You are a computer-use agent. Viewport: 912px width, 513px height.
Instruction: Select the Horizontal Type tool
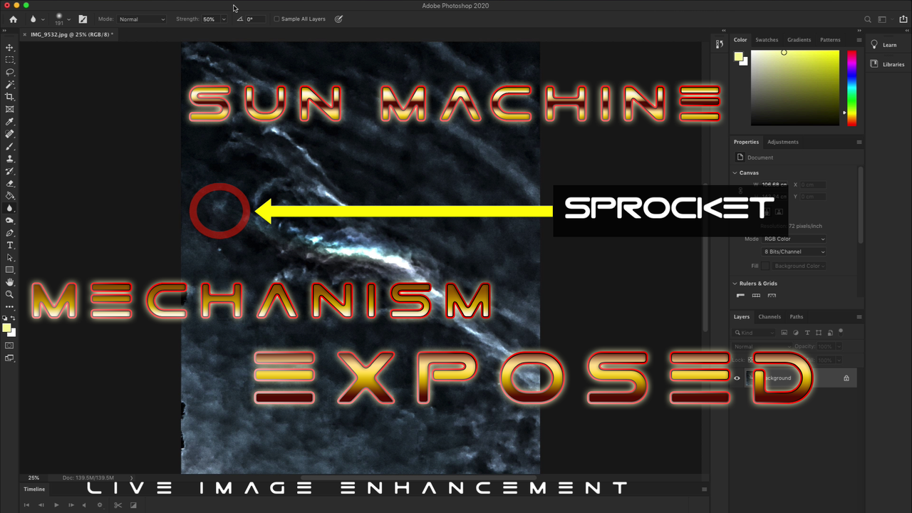click(x=10, y=245)
